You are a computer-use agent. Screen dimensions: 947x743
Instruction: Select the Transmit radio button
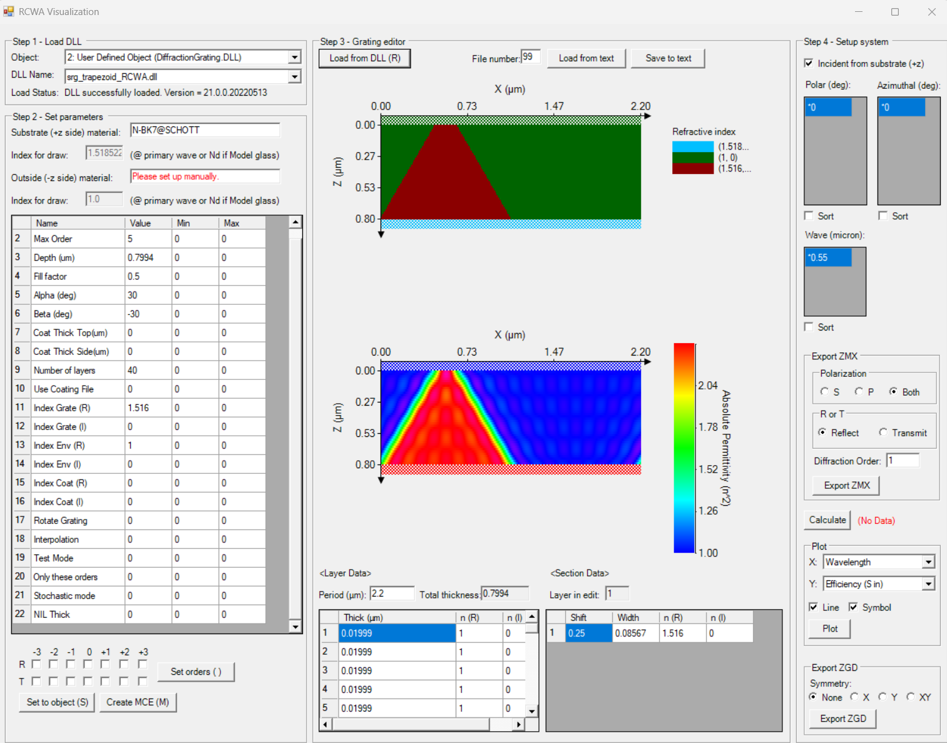pyautogui.click(x=883, y=433)
